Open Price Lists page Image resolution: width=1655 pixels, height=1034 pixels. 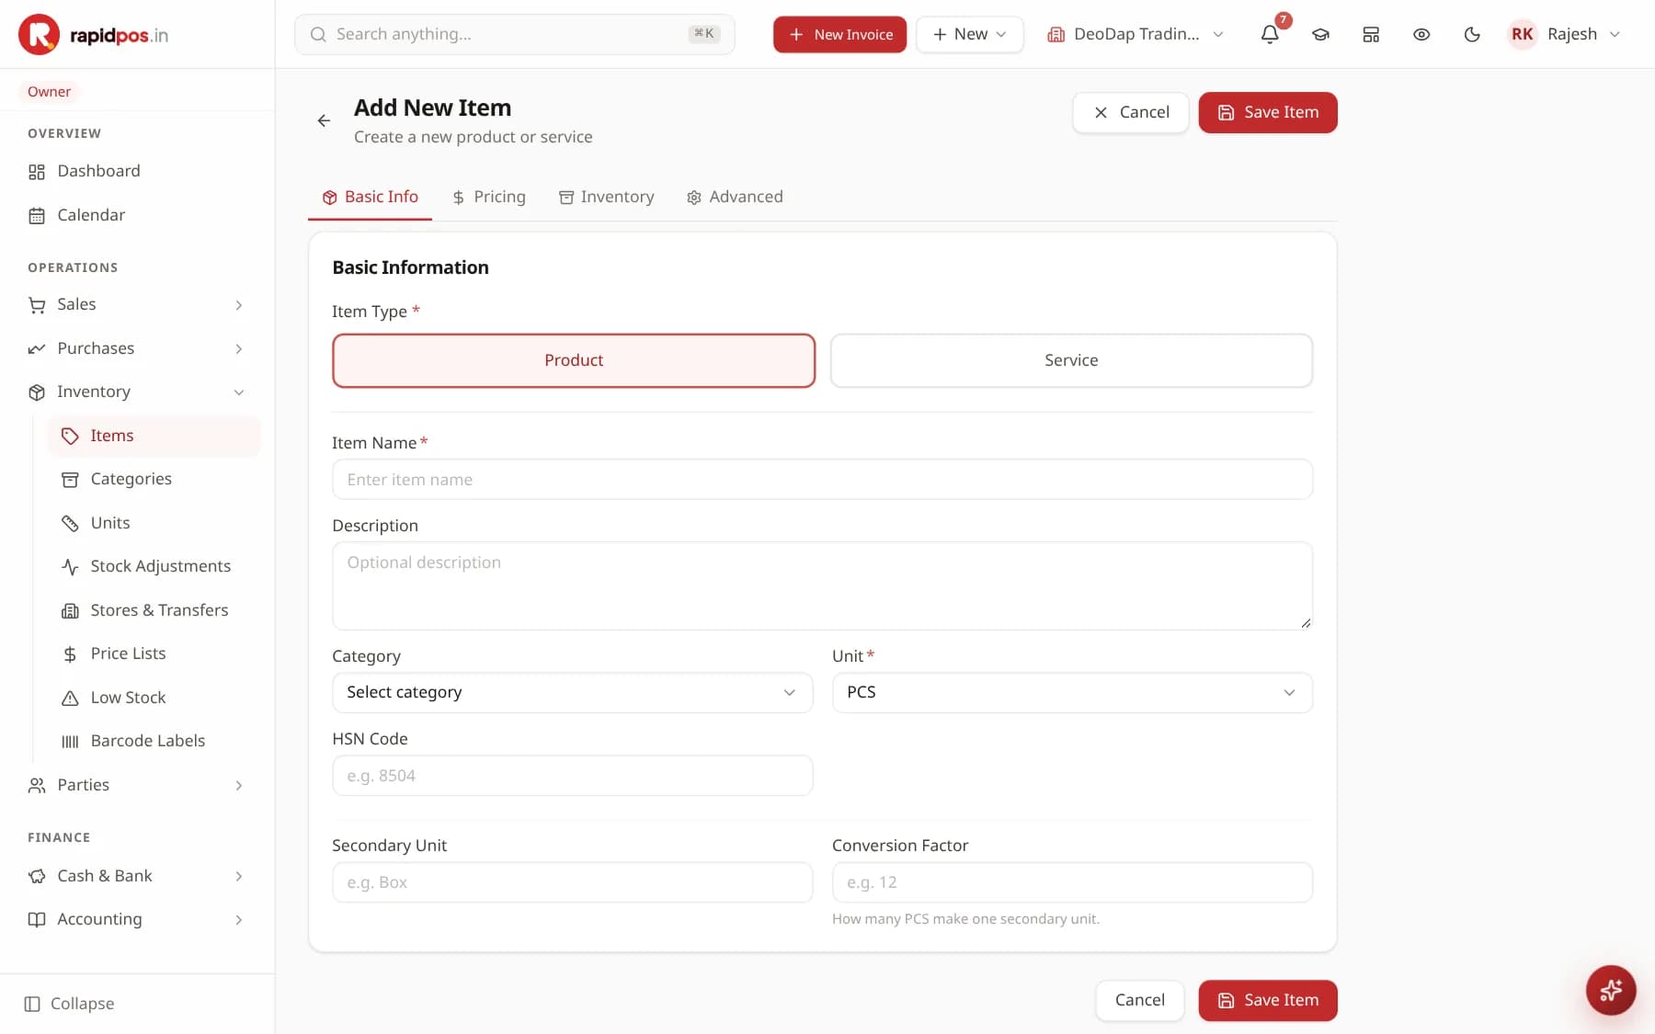154,653
